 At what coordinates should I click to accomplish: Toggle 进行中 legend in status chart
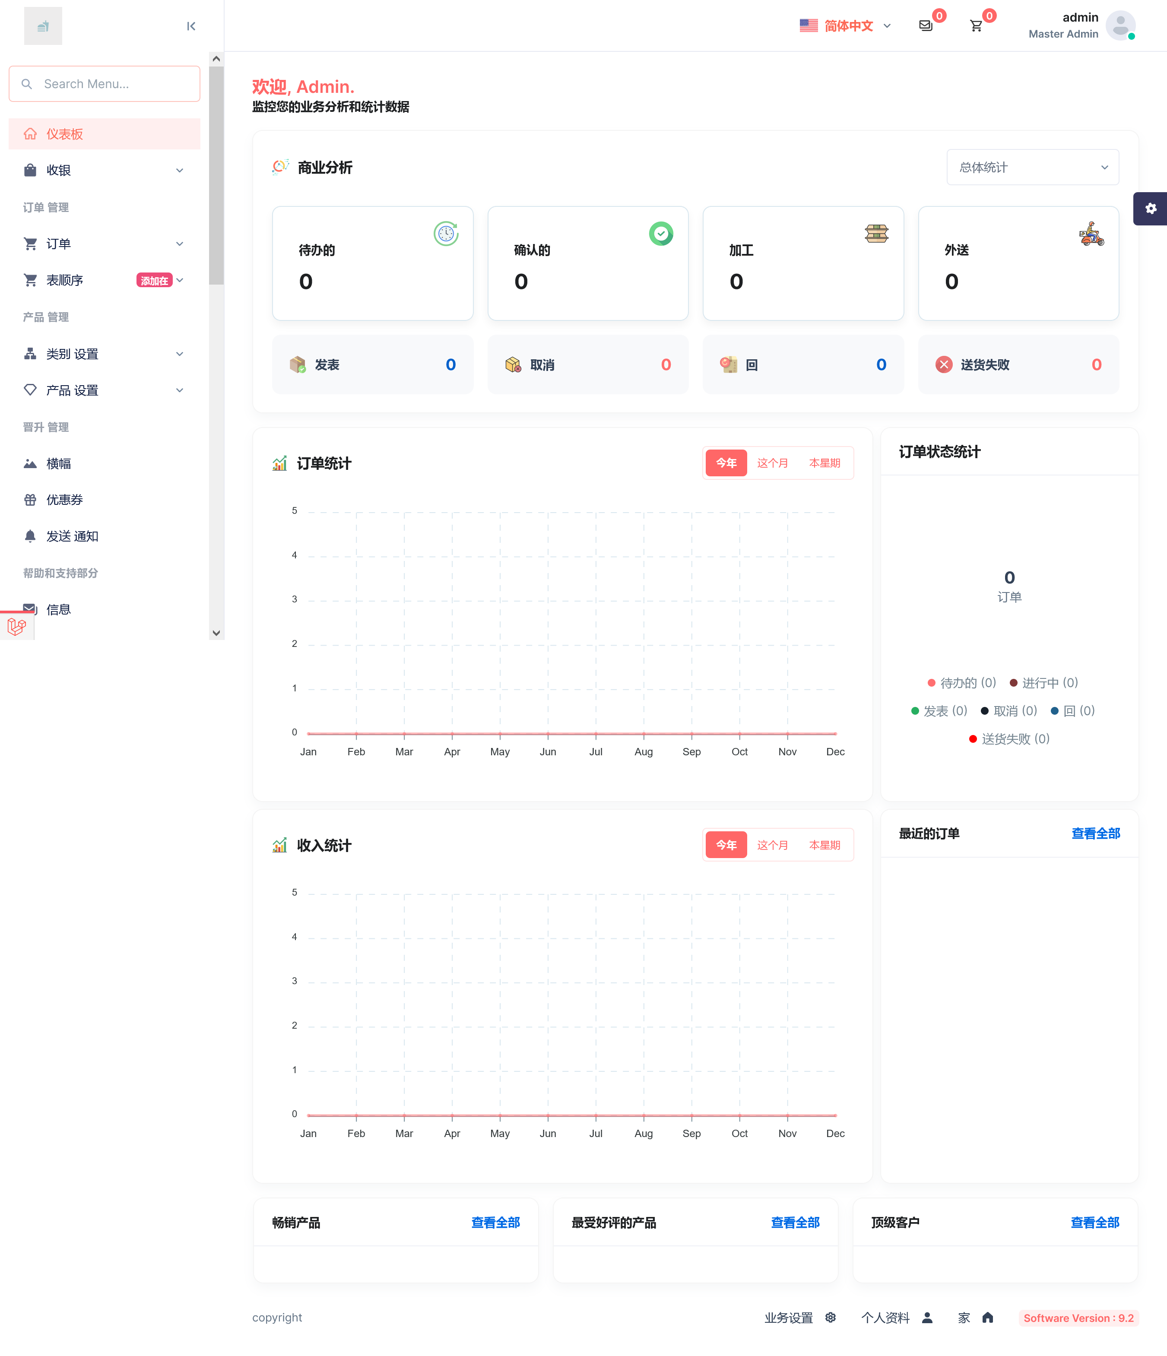[1044, 683]
